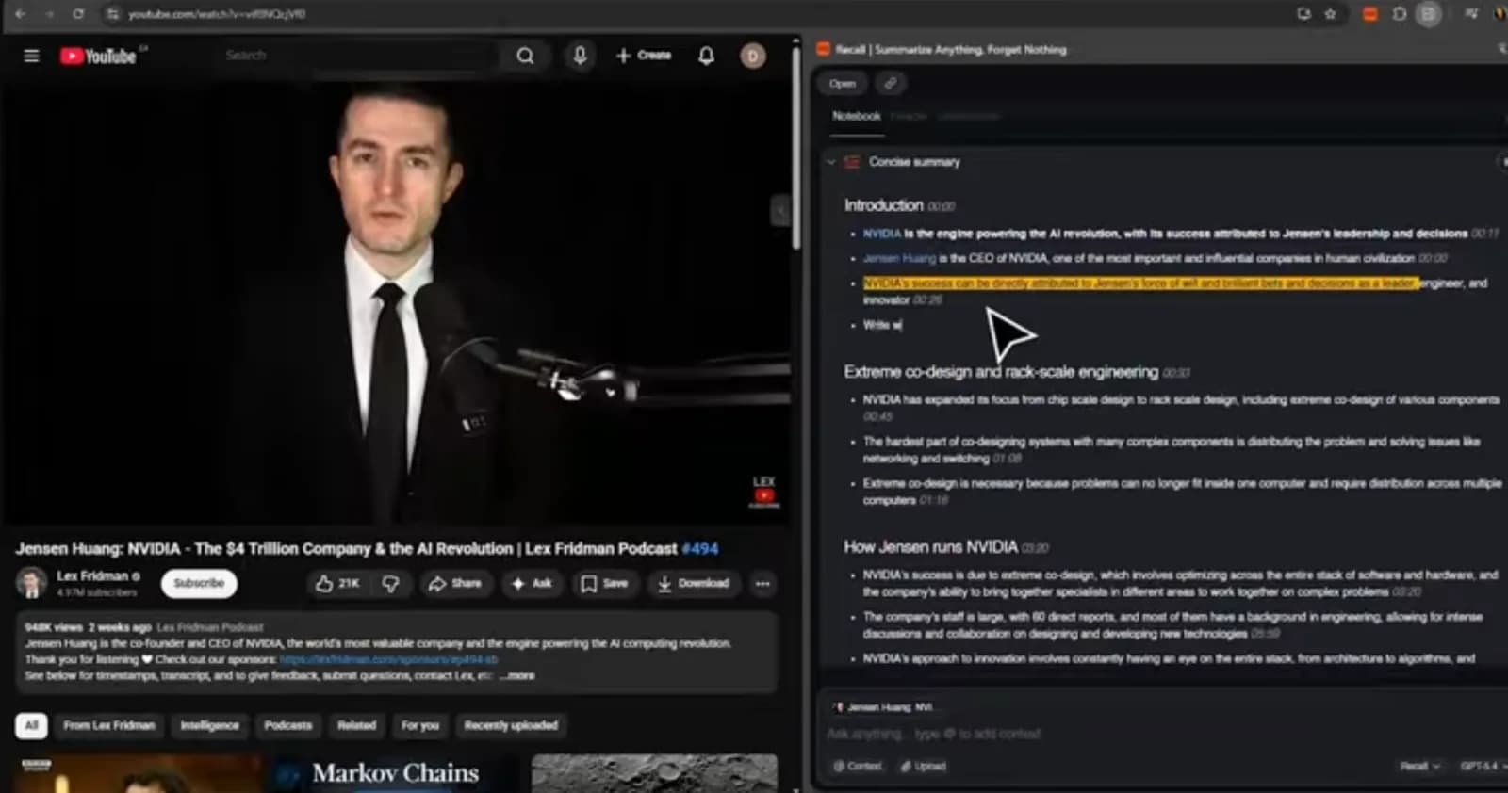
Task: Toggle side panel arrow at video edge
Action: [780, 211]
